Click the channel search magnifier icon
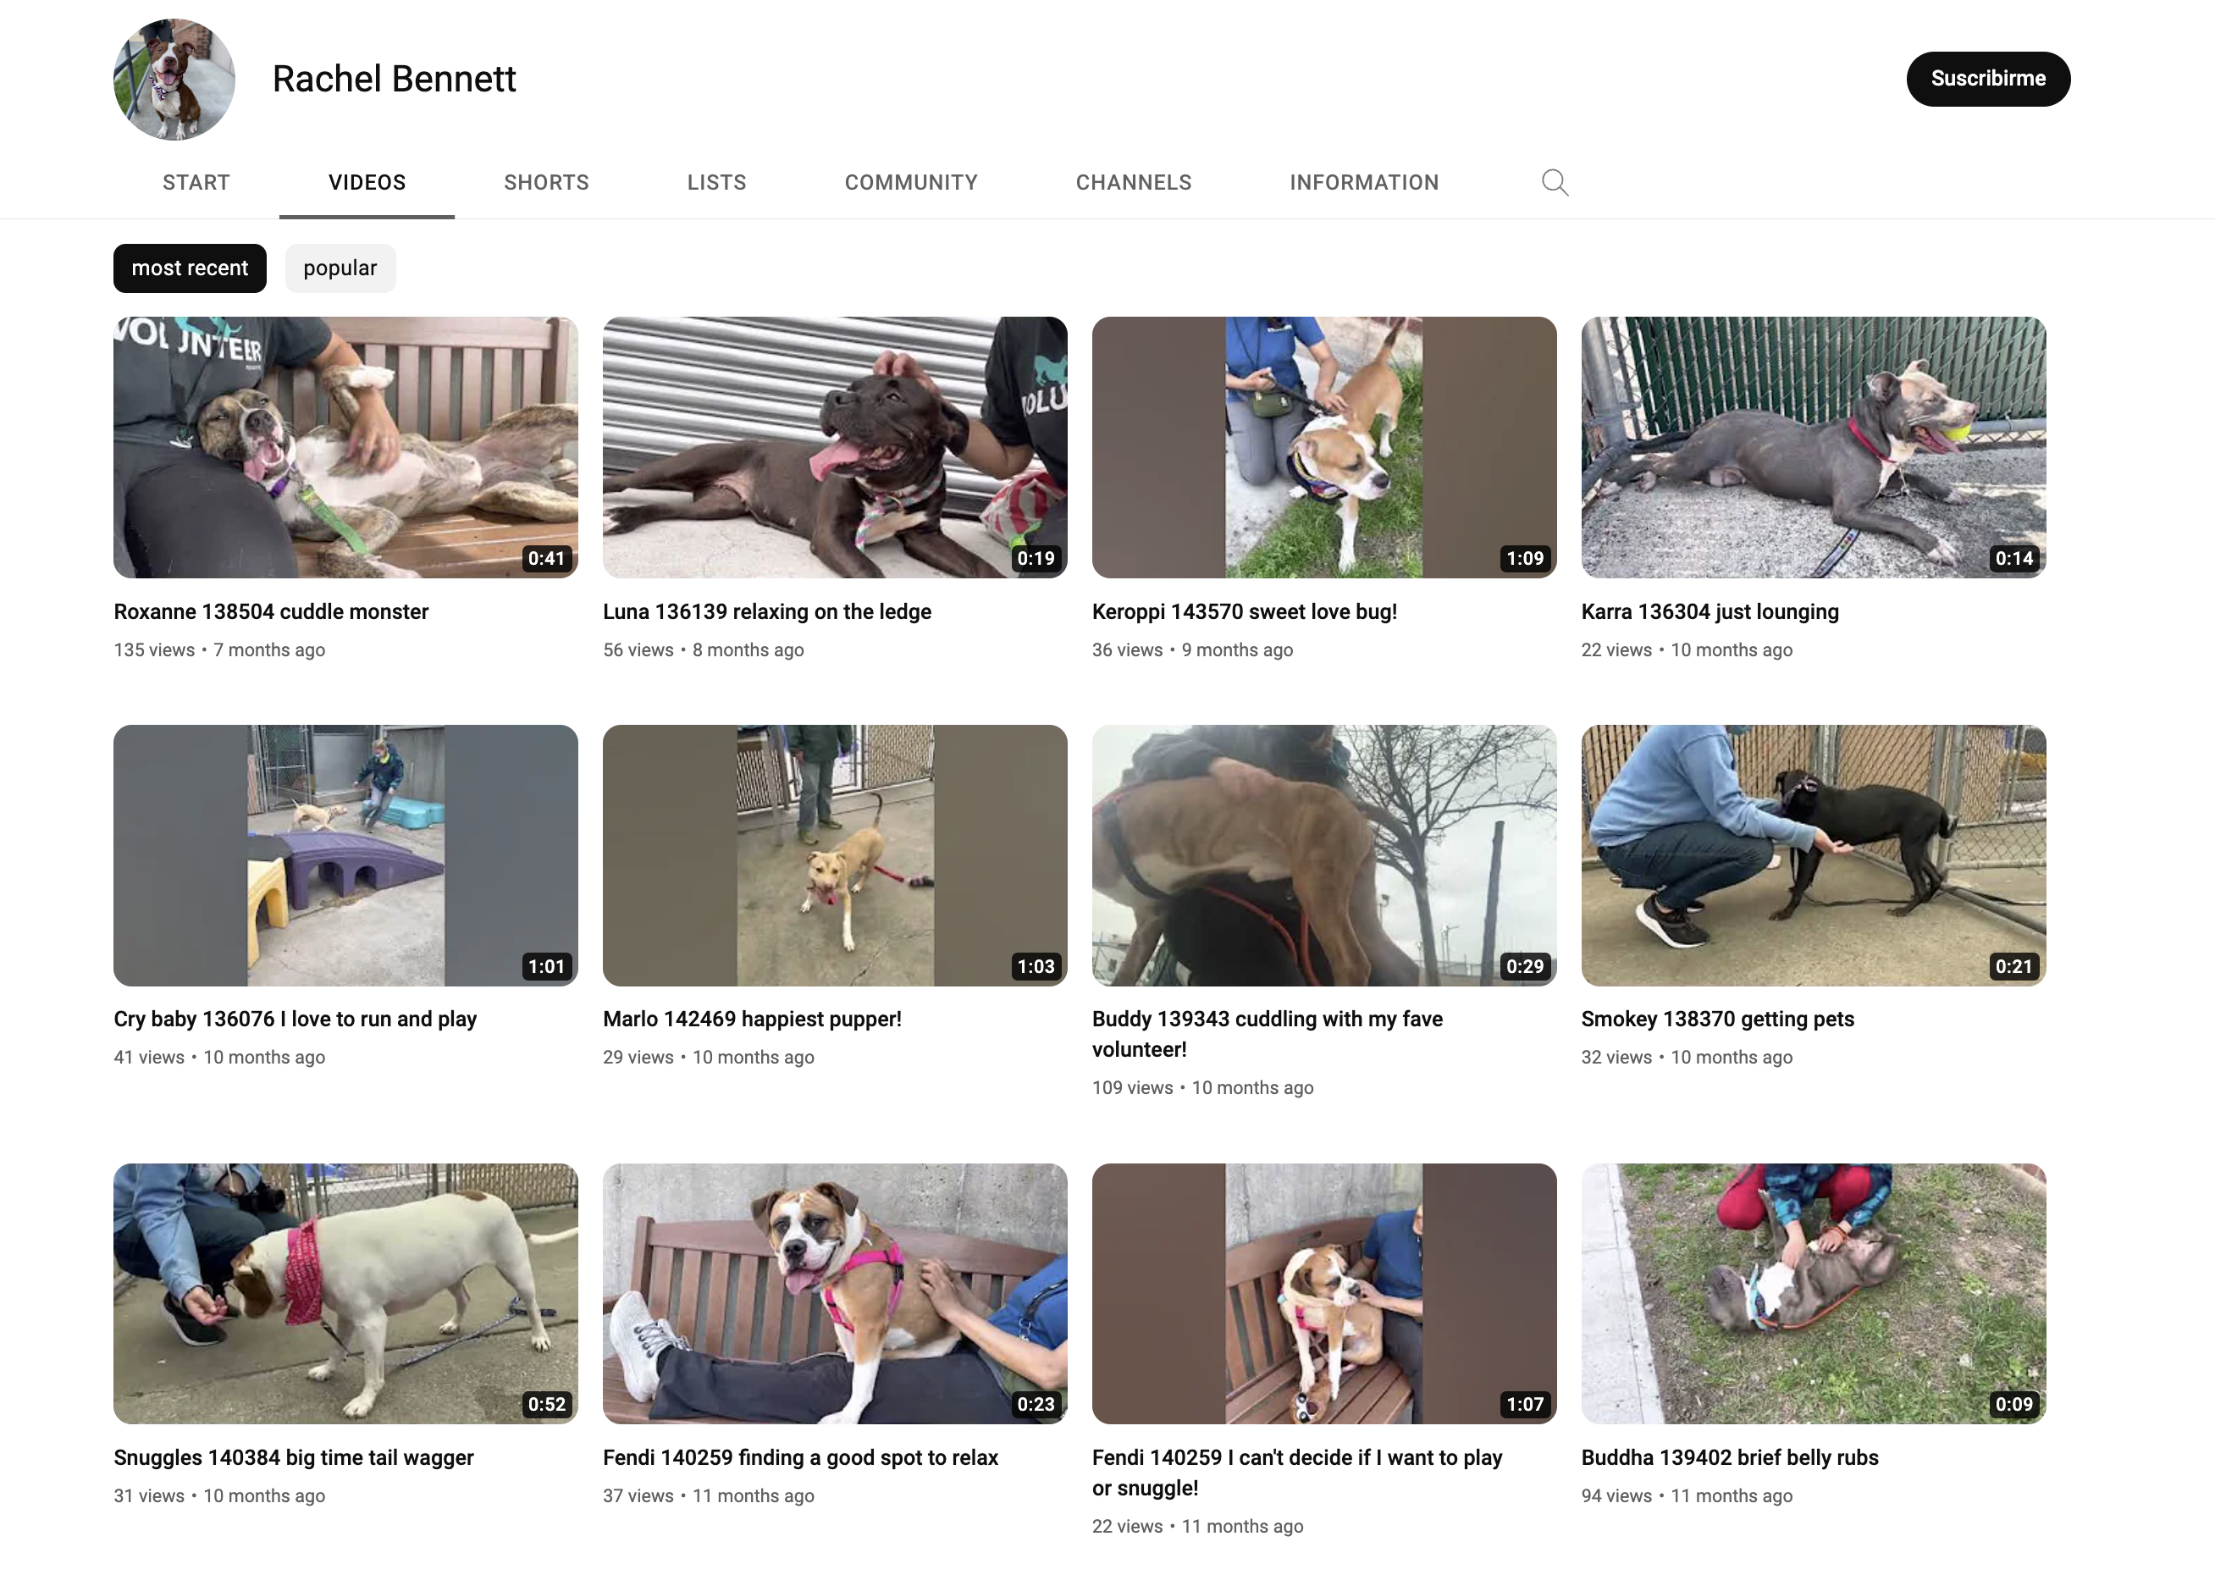Screen dimensions: 2215x1575 click(1555, 182)
